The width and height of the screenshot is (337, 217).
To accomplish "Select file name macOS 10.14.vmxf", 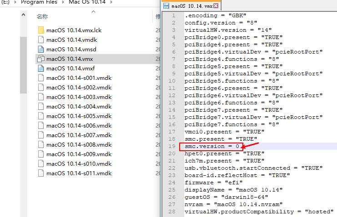I will point(70,69).
